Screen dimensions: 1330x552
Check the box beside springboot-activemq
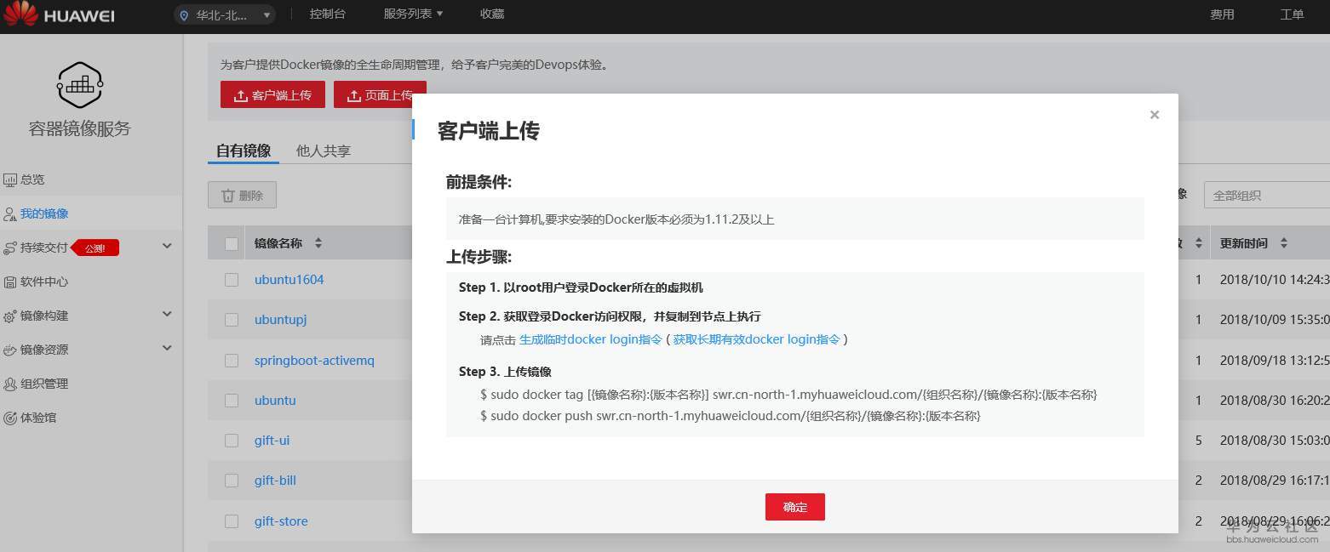click(x=231, y=360)
